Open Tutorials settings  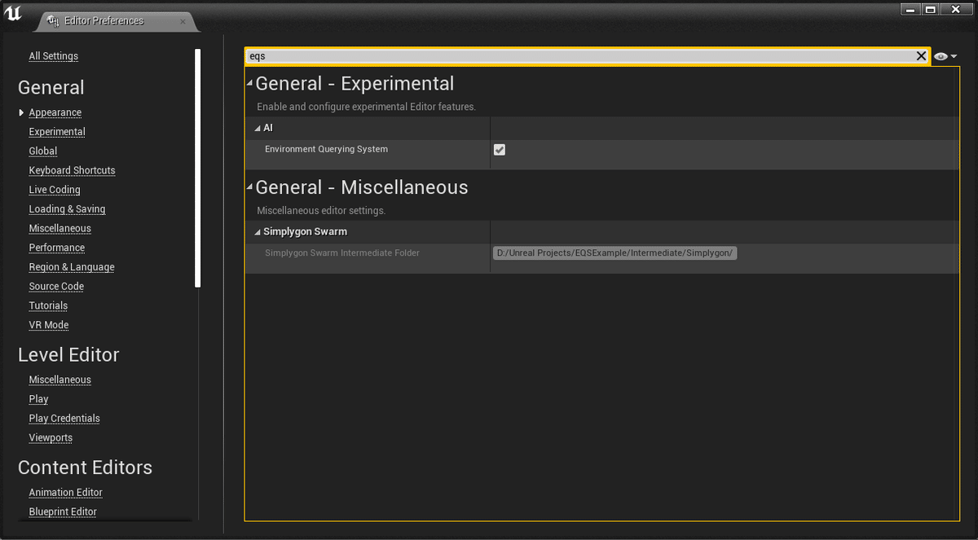click(x=48, y=306)
